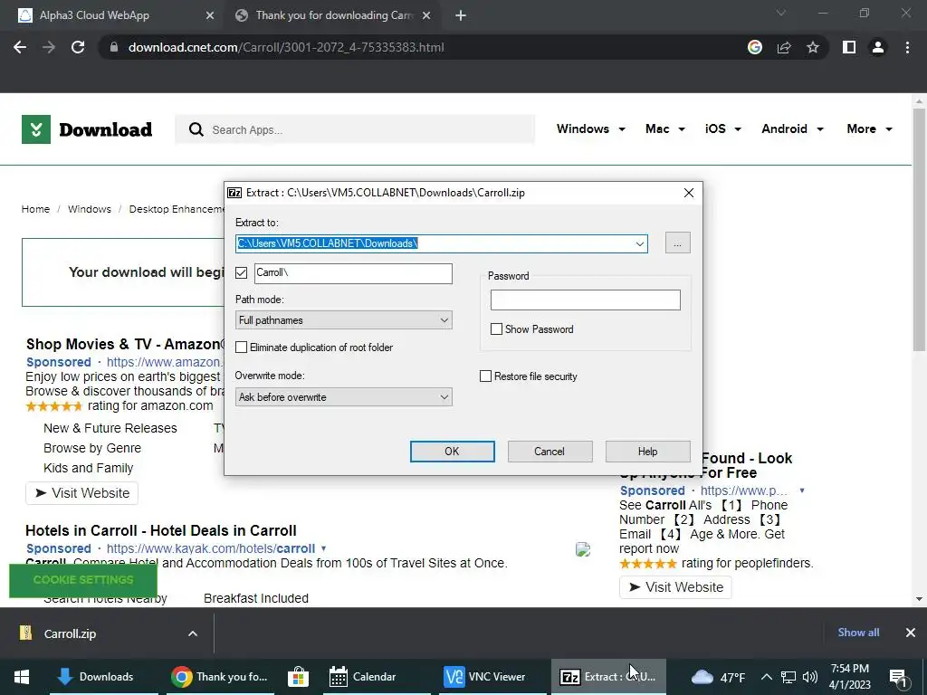Click the Carroll.zip file icon in download bar
The height and width of the screenshot is (695, 927).
point(26,633)
